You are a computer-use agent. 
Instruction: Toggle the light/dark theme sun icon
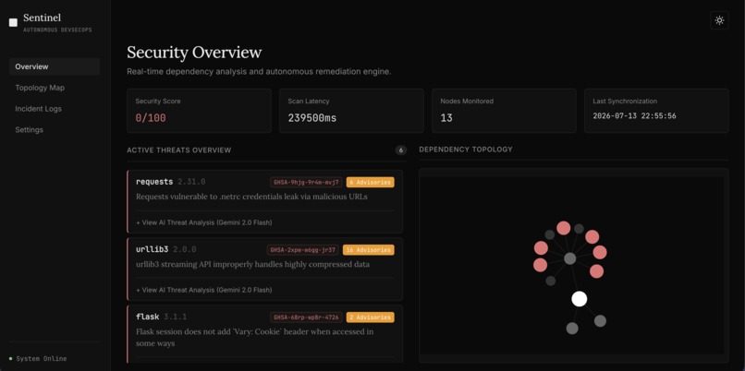point(719,20)
